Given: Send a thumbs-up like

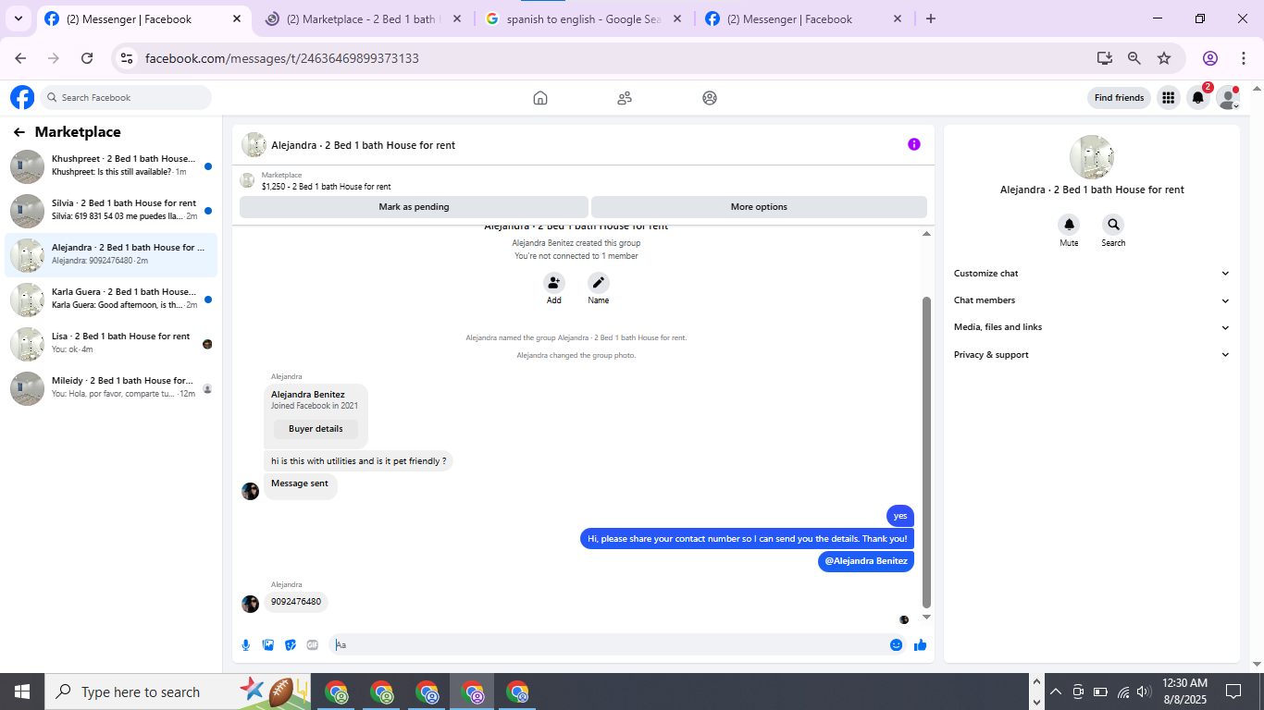Looking at the screenshot, I should 920,645.
